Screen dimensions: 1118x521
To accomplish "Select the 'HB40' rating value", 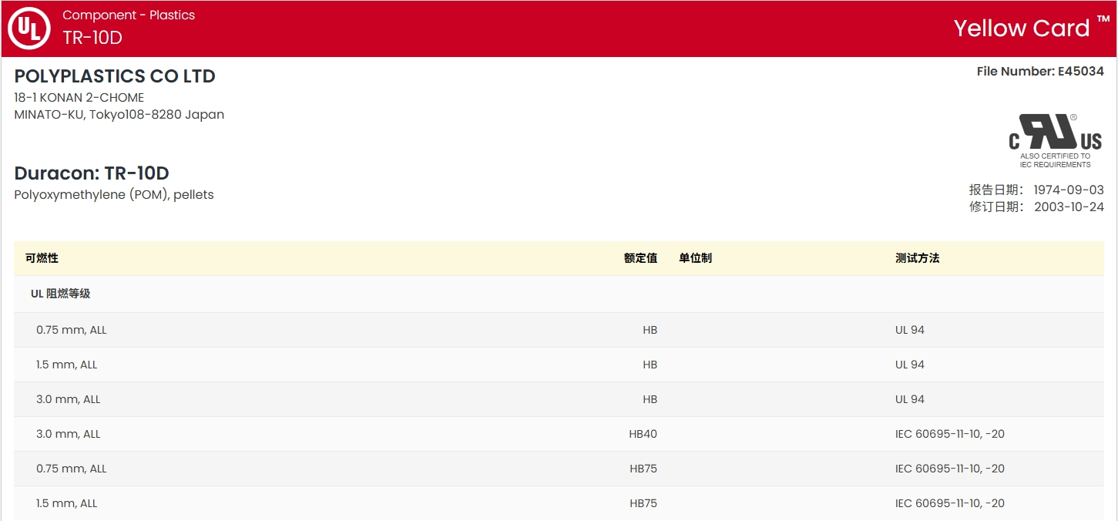I will [643, 434].
